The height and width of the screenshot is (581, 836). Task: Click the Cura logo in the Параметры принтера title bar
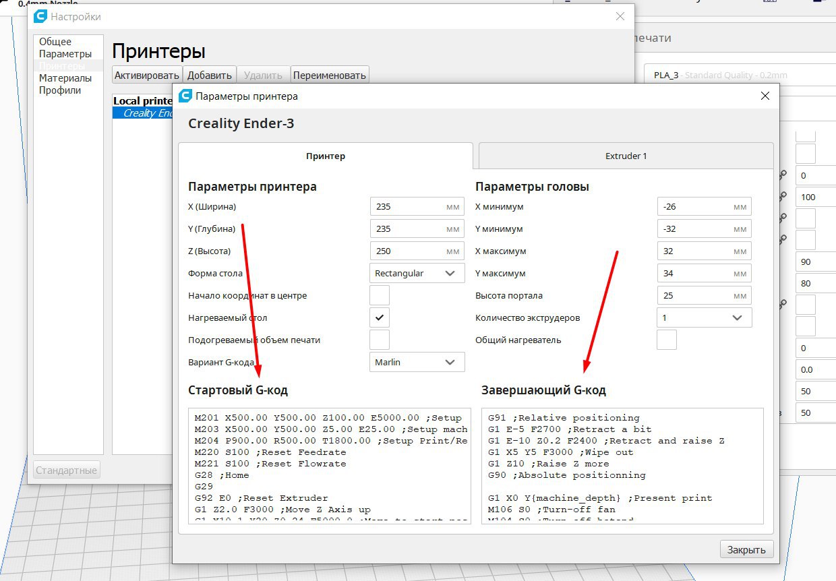(185, 96)
